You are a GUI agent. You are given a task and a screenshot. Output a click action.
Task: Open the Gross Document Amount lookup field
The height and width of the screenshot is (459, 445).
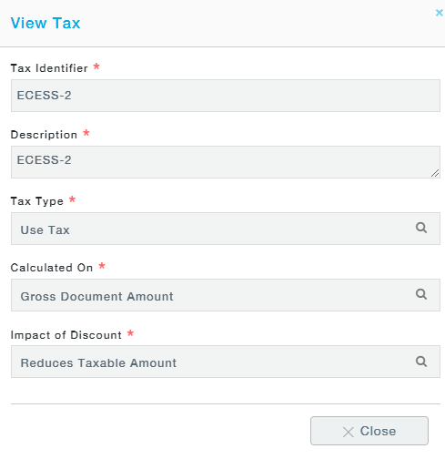226,295
